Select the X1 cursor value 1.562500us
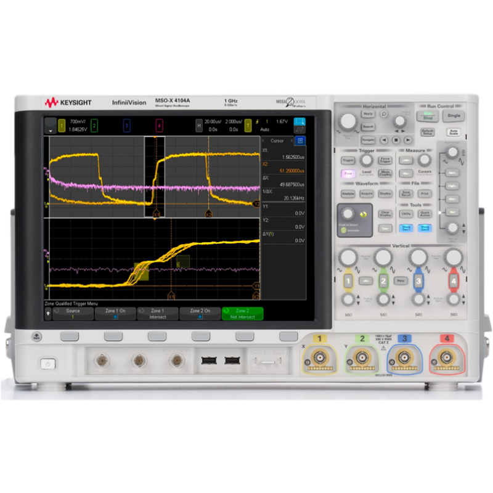 point(293,157)
